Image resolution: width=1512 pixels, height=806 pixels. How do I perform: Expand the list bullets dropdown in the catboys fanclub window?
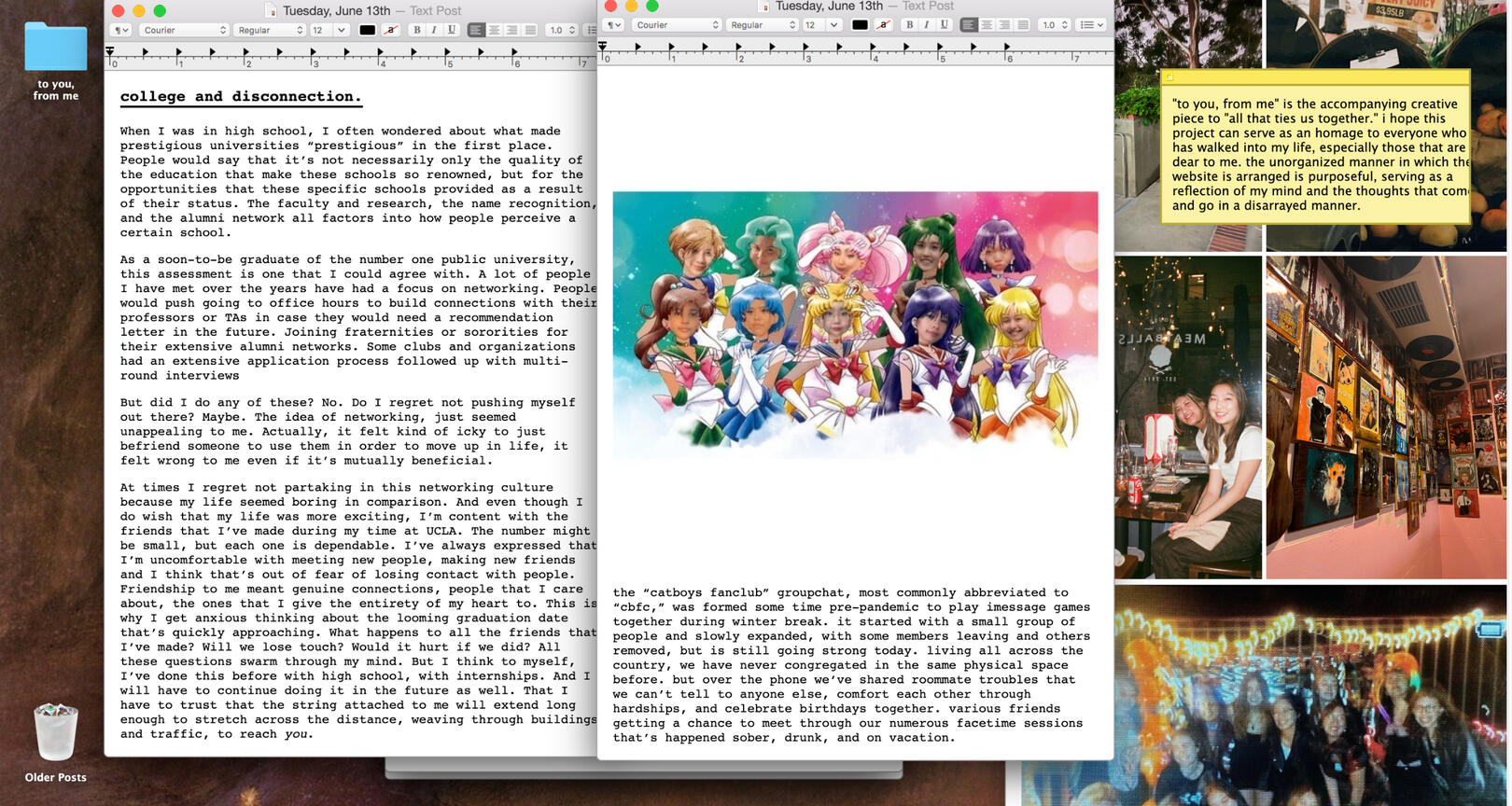click(1091, 25)
